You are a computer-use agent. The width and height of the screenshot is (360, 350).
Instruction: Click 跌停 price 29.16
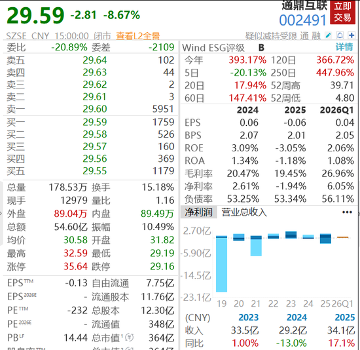(162, 267)
